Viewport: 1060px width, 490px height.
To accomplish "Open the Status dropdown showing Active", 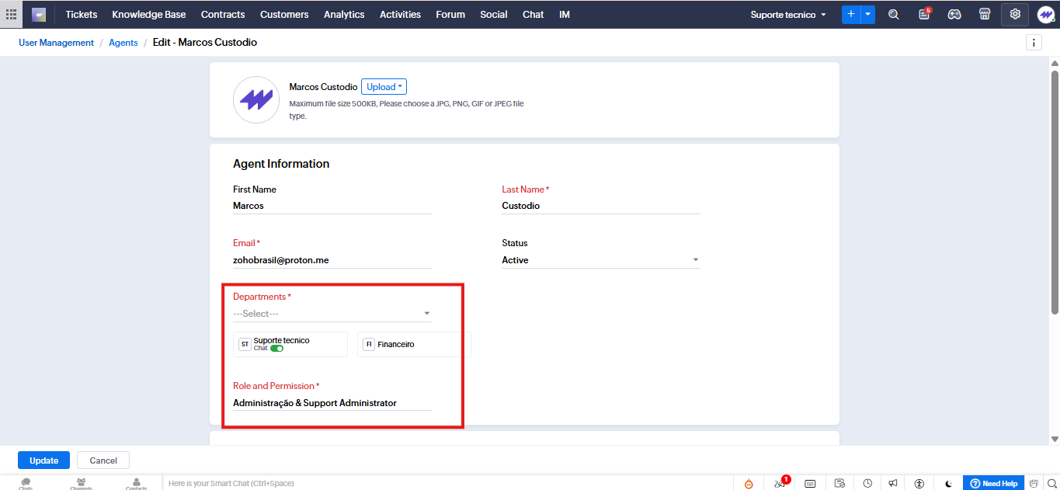I will pyautogui.click(x=600, y=260).
